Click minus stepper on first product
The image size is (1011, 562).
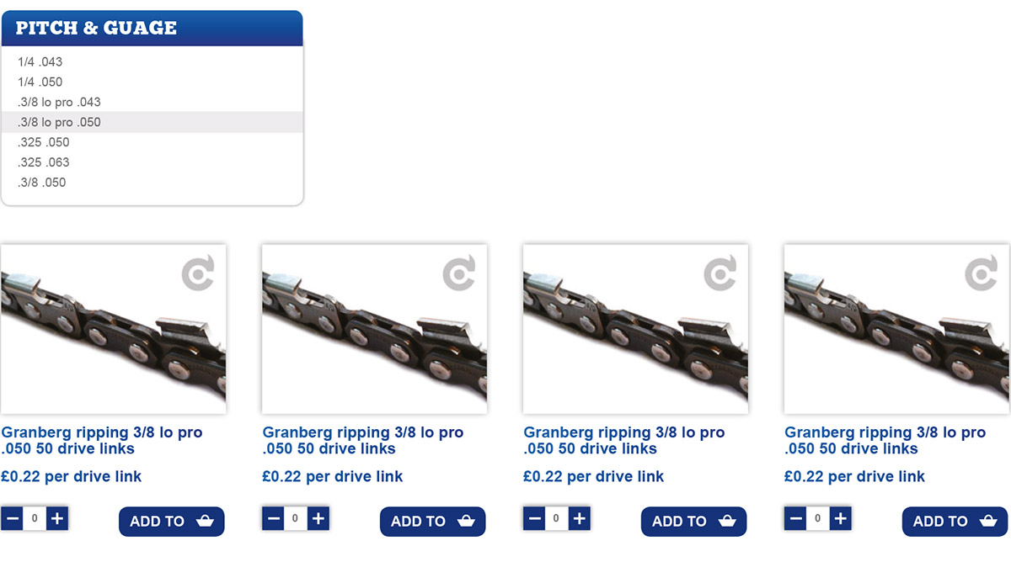click(13, 518)
